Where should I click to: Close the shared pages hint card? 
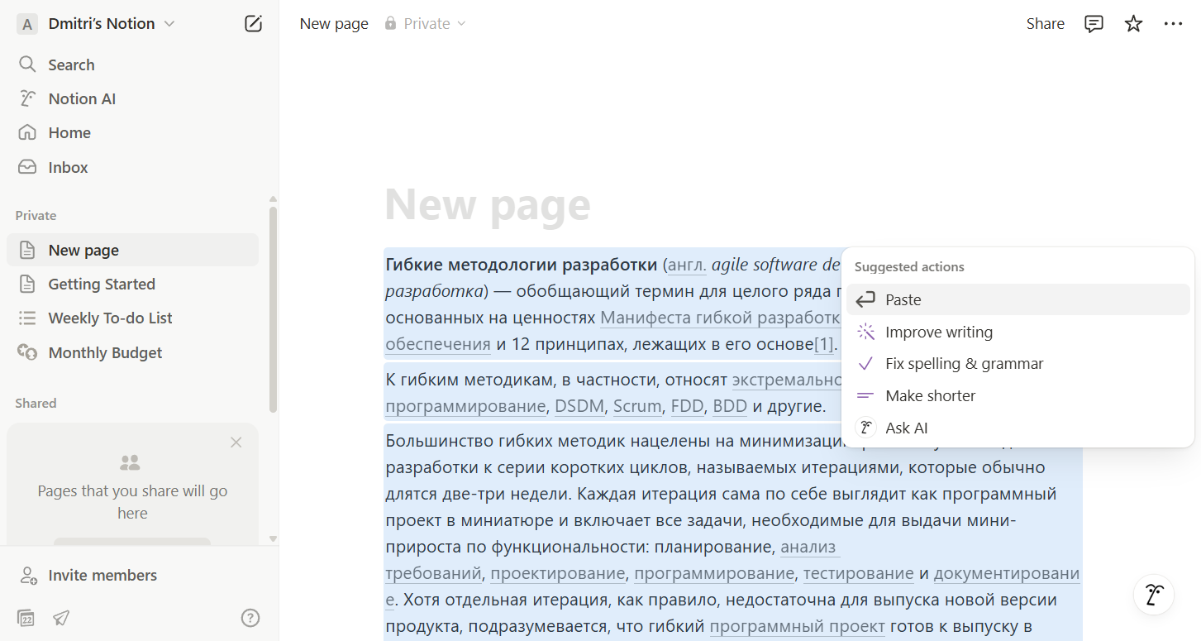[236, 442]
